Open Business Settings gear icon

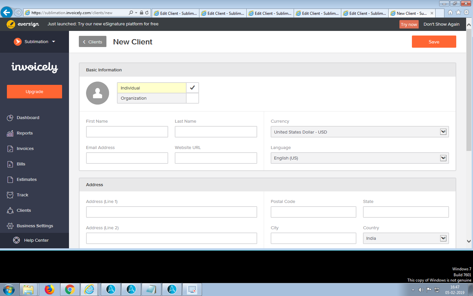click(x=10, y=226)
